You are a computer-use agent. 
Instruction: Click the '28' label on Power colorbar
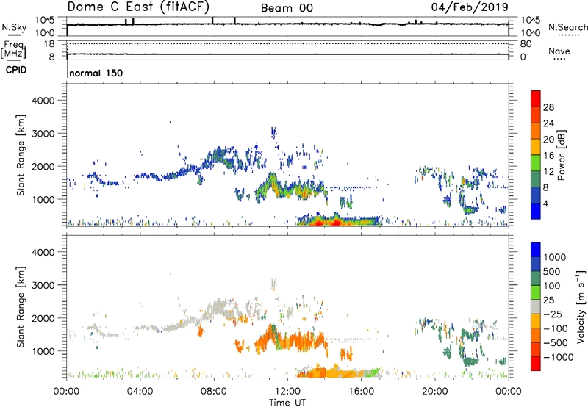tap(548, 107)
